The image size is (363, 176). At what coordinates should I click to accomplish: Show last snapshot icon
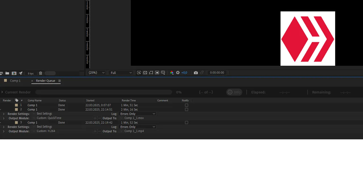click(202, 72)
